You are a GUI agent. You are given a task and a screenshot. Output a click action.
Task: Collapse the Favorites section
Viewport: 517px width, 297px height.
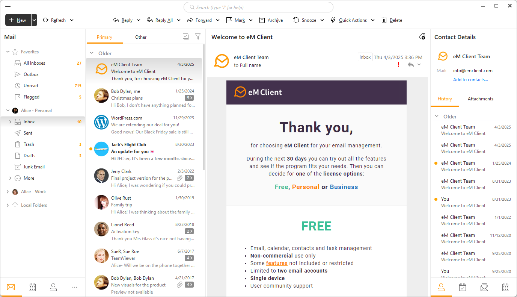pyautogui.click(x=8, y=52)
